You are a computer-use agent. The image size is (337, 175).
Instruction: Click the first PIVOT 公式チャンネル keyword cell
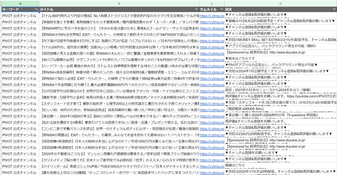pos(20,15)
